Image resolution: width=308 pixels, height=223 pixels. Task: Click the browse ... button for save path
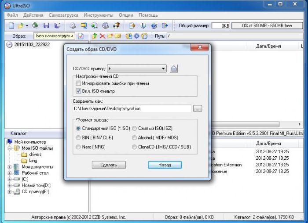point(198,108)
